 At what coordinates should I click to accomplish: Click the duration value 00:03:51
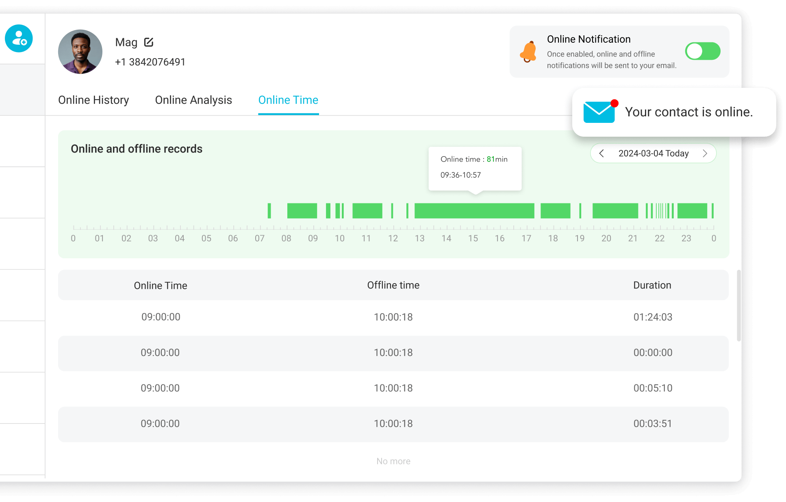tap(653, 423)
